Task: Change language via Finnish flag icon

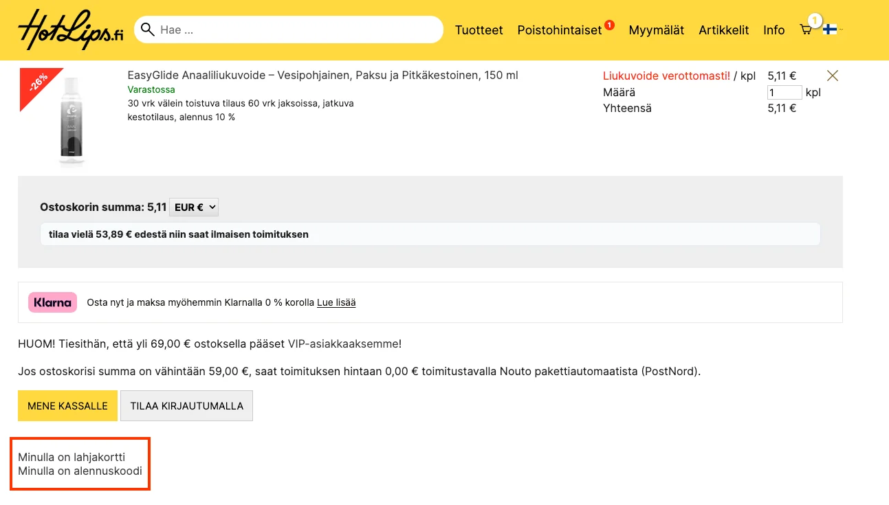Action: pyautogui.click(x=830, y=30)
